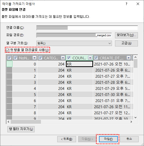Open the CATEG... column filter dropdown
Screen dimensions: 144x146
point(63,58)
